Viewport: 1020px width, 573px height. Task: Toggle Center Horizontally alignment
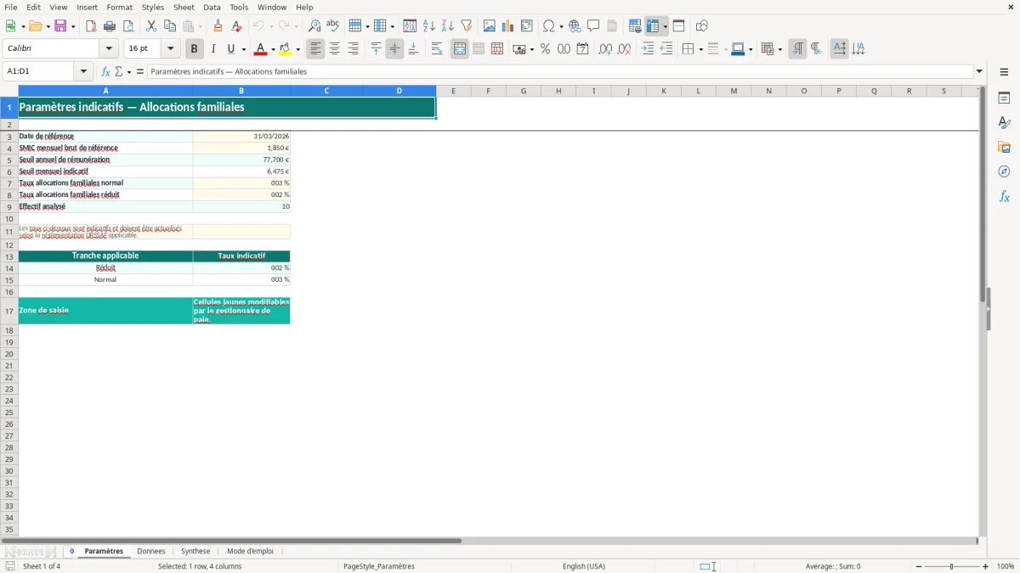pos(335,49)
